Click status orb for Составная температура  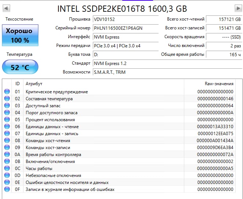tap(7, 98)
